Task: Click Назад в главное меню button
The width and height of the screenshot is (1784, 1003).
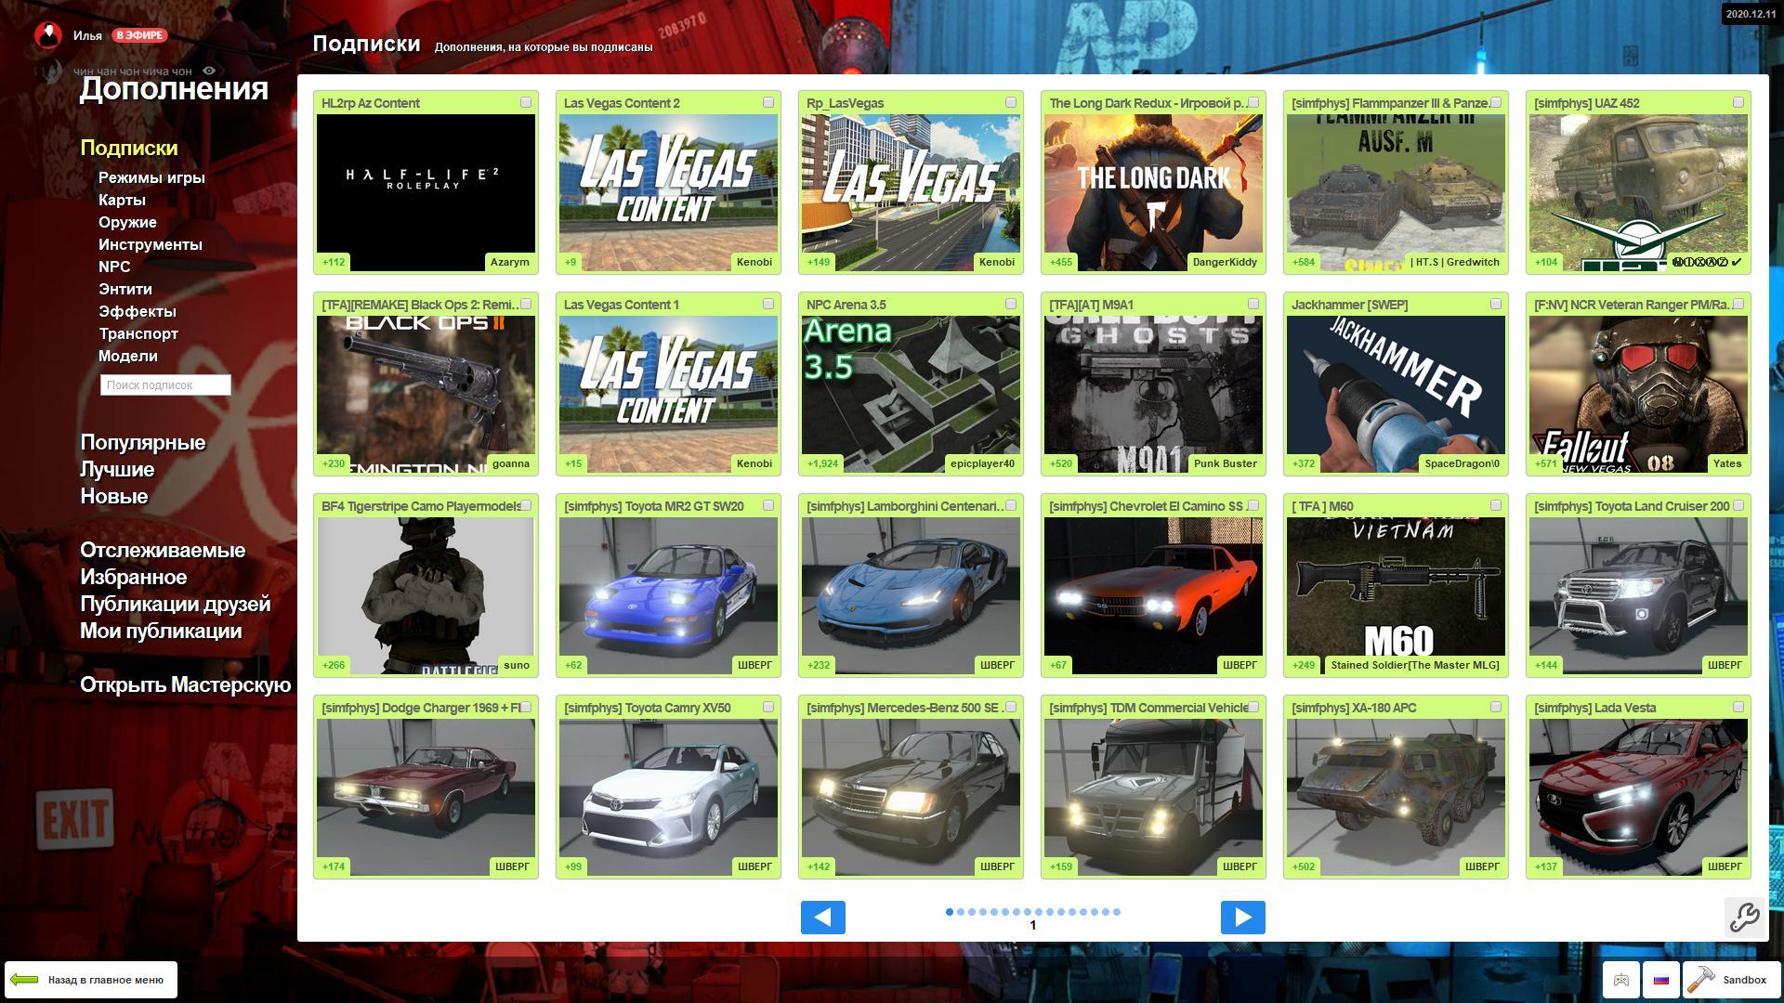Action: tap(91, 980)
